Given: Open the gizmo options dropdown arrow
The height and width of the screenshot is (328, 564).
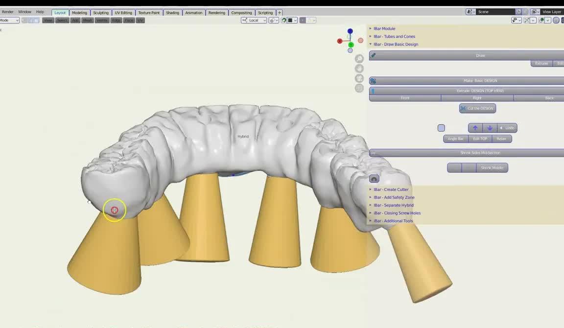Looking at the screenshot, I should coord(533,21).
